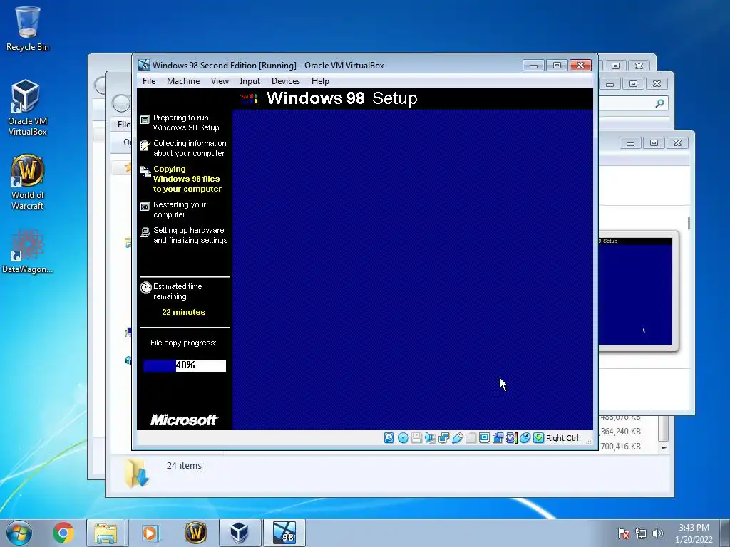The height and width of the screenshot is (547, 730).
Task: Select the DataWagon desktop shortcut
Action: [x=28, y=251]
